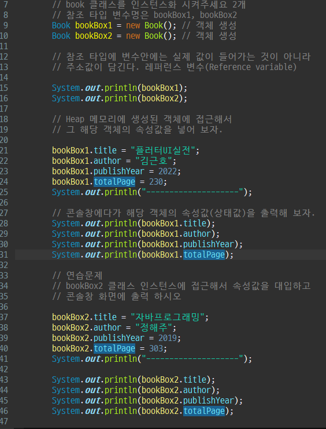Click the value 230 on line 24
The width and height of the screenshot is (326, 429).
coord(155,182)
